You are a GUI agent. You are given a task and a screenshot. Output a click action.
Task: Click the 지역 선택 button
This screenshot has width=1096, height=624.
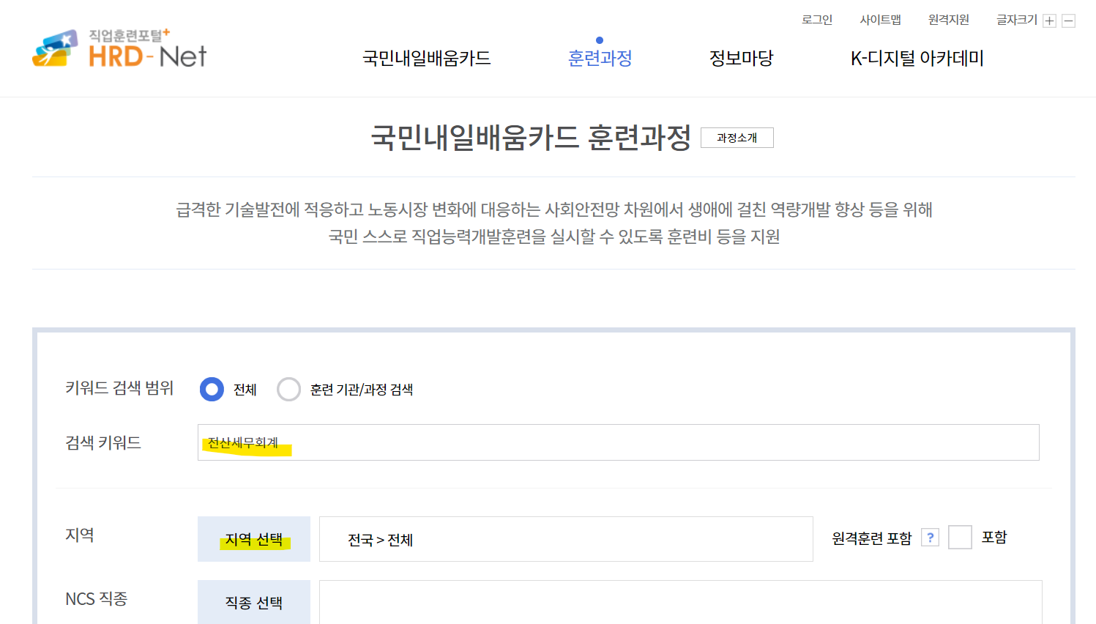tap(254, 539)
